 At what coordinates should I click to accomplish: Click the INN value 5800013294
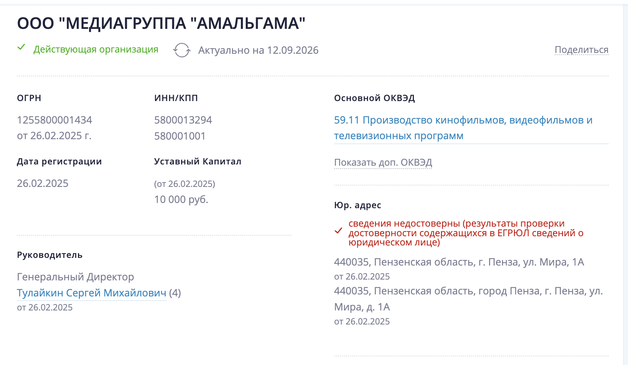point(183,120)
